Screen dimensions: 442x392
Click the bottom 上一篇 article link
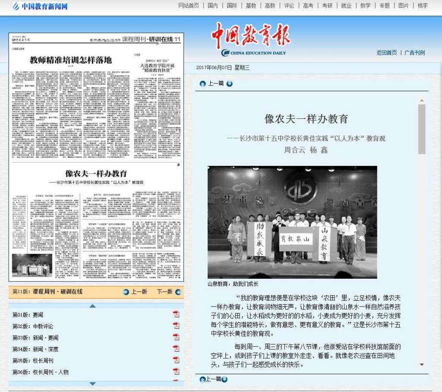213,379
